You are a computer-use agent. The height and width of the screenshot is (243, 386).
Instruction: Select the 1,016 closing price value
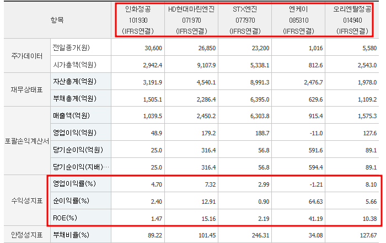(x=315, y=48)
